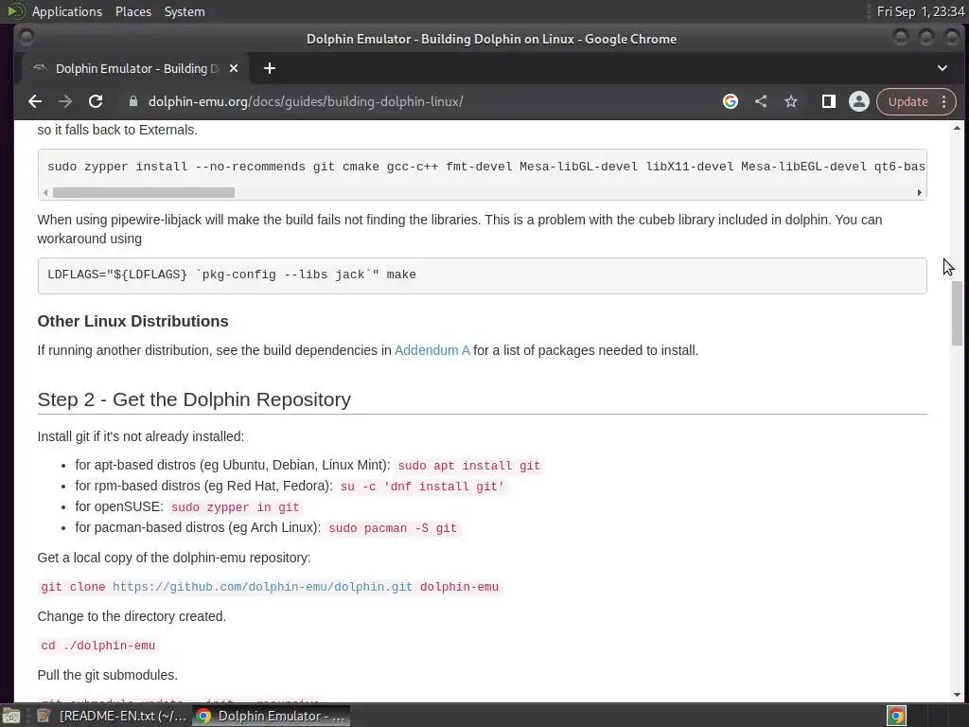Click the 'cd ./dolphin-emu' command
This screenshot has width=969, height=727.
(x=97, y=646)
